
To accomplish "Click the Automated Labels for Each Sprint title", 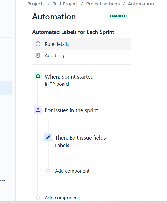I will [x=73, y=32].
